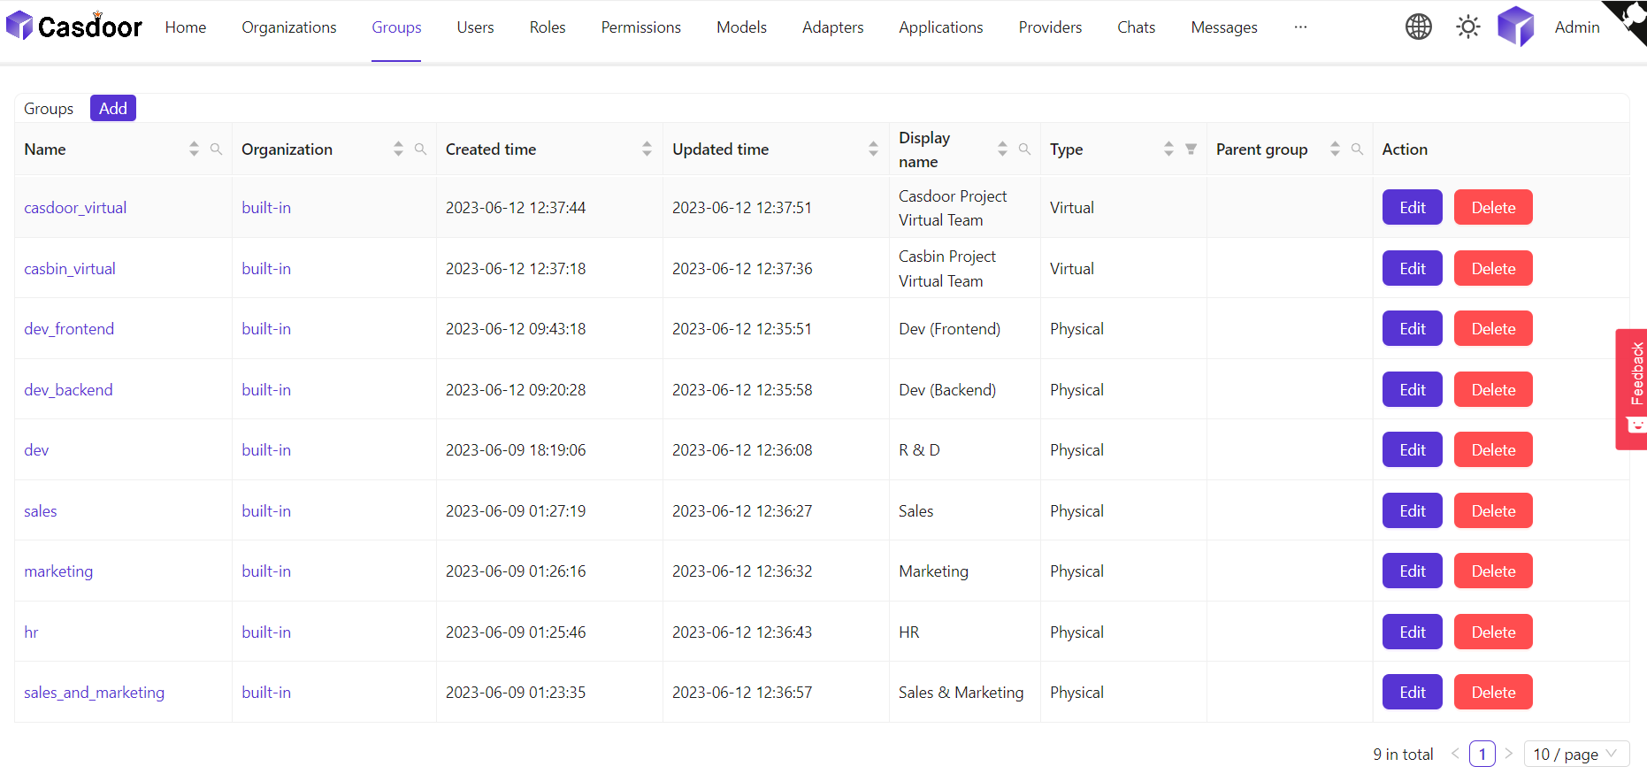This screenshot has width=1647, height=774.
Task: Sort table by Created time
Action: point(647,149)
